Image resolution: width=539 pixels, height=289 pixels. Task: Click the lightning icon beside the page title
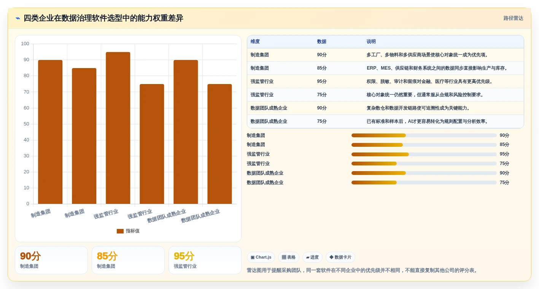18,18
